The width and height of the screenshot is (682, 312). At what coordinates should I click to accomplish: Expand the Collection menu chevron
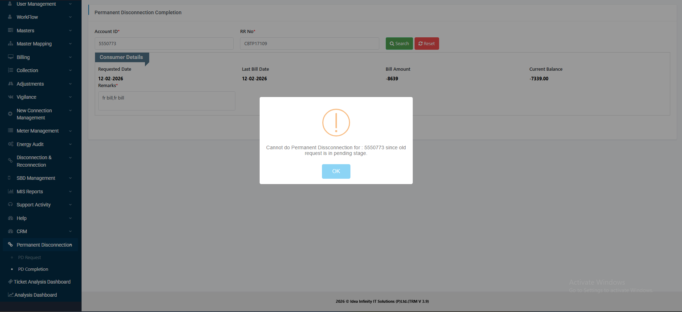click(x=70, y=70)
